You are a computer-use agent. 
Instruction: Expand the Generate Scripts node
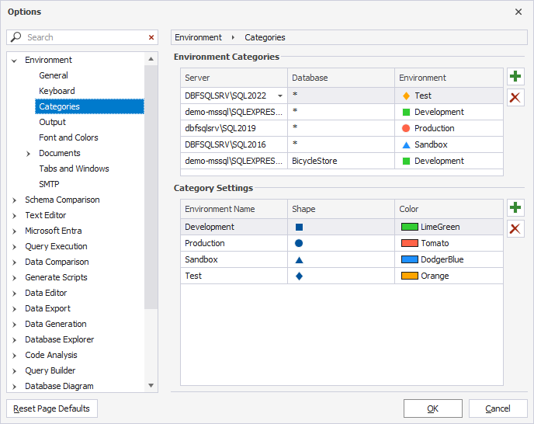pyautogui.click(x=14, y=278)
